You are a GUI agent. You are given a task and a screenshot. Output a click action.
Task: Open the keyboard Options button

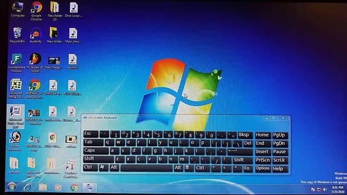point(262,168)
